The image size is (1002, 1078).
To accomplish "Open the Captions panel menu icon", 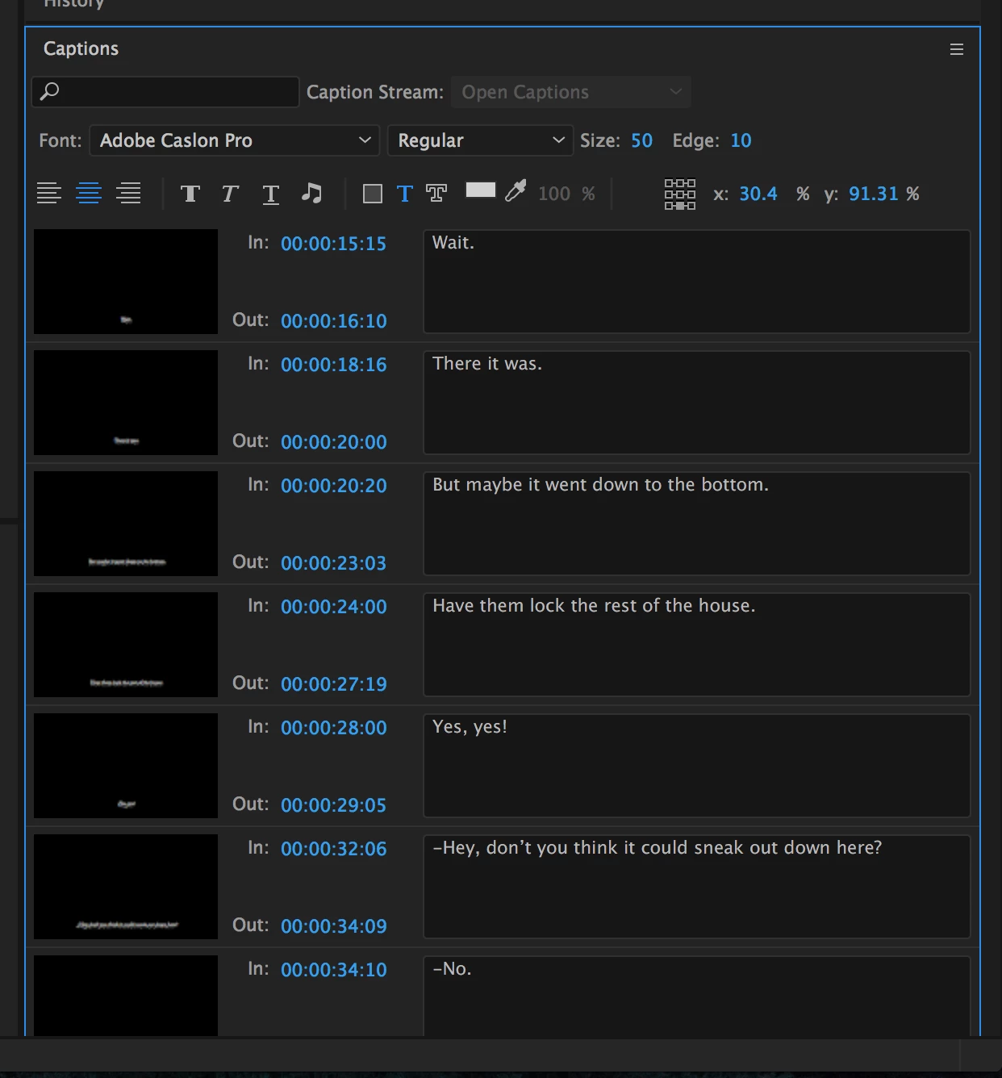I will (x=957, y=49).
